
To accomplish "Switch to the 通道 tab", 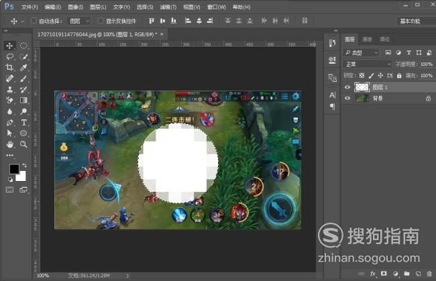I will (367, 39).
